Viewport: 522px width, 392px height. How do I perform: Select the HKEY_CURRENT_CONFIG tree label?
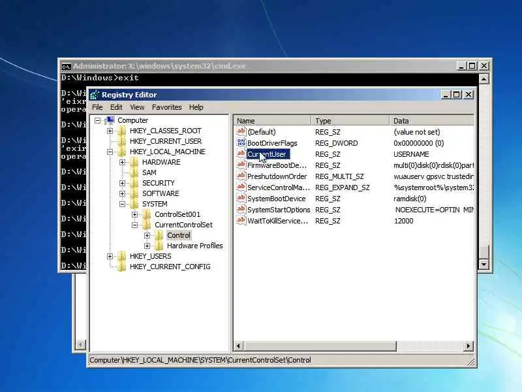pyautogui.click(x=170, y=267)
